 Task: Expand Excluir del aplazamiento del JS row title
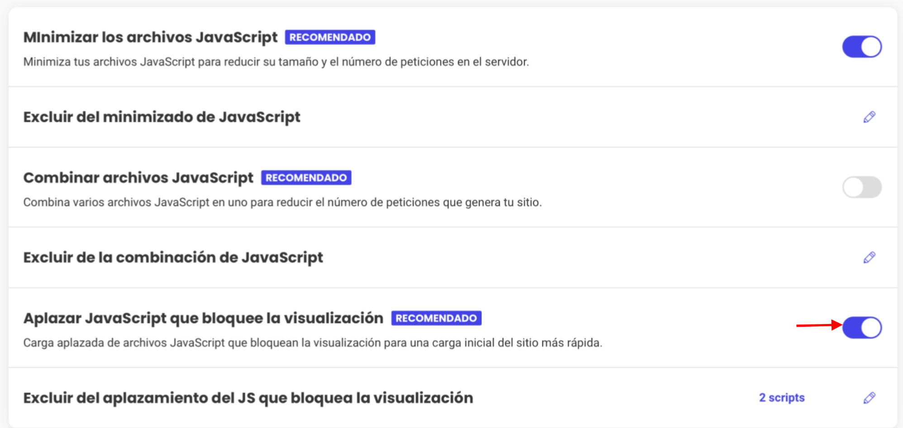click(x=248, y=398)
